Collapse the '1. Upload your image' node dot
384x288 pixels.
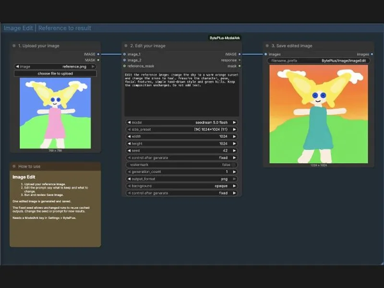[x=14, y=46]
